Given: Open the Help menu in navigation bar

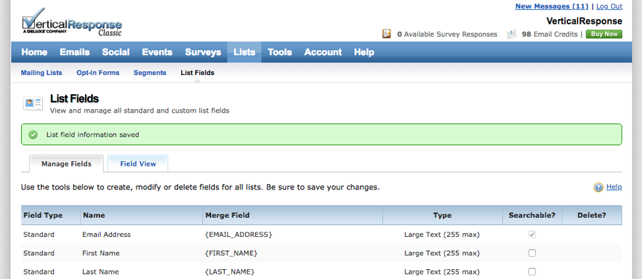Looking at the screenshot, I should point(364,52).
